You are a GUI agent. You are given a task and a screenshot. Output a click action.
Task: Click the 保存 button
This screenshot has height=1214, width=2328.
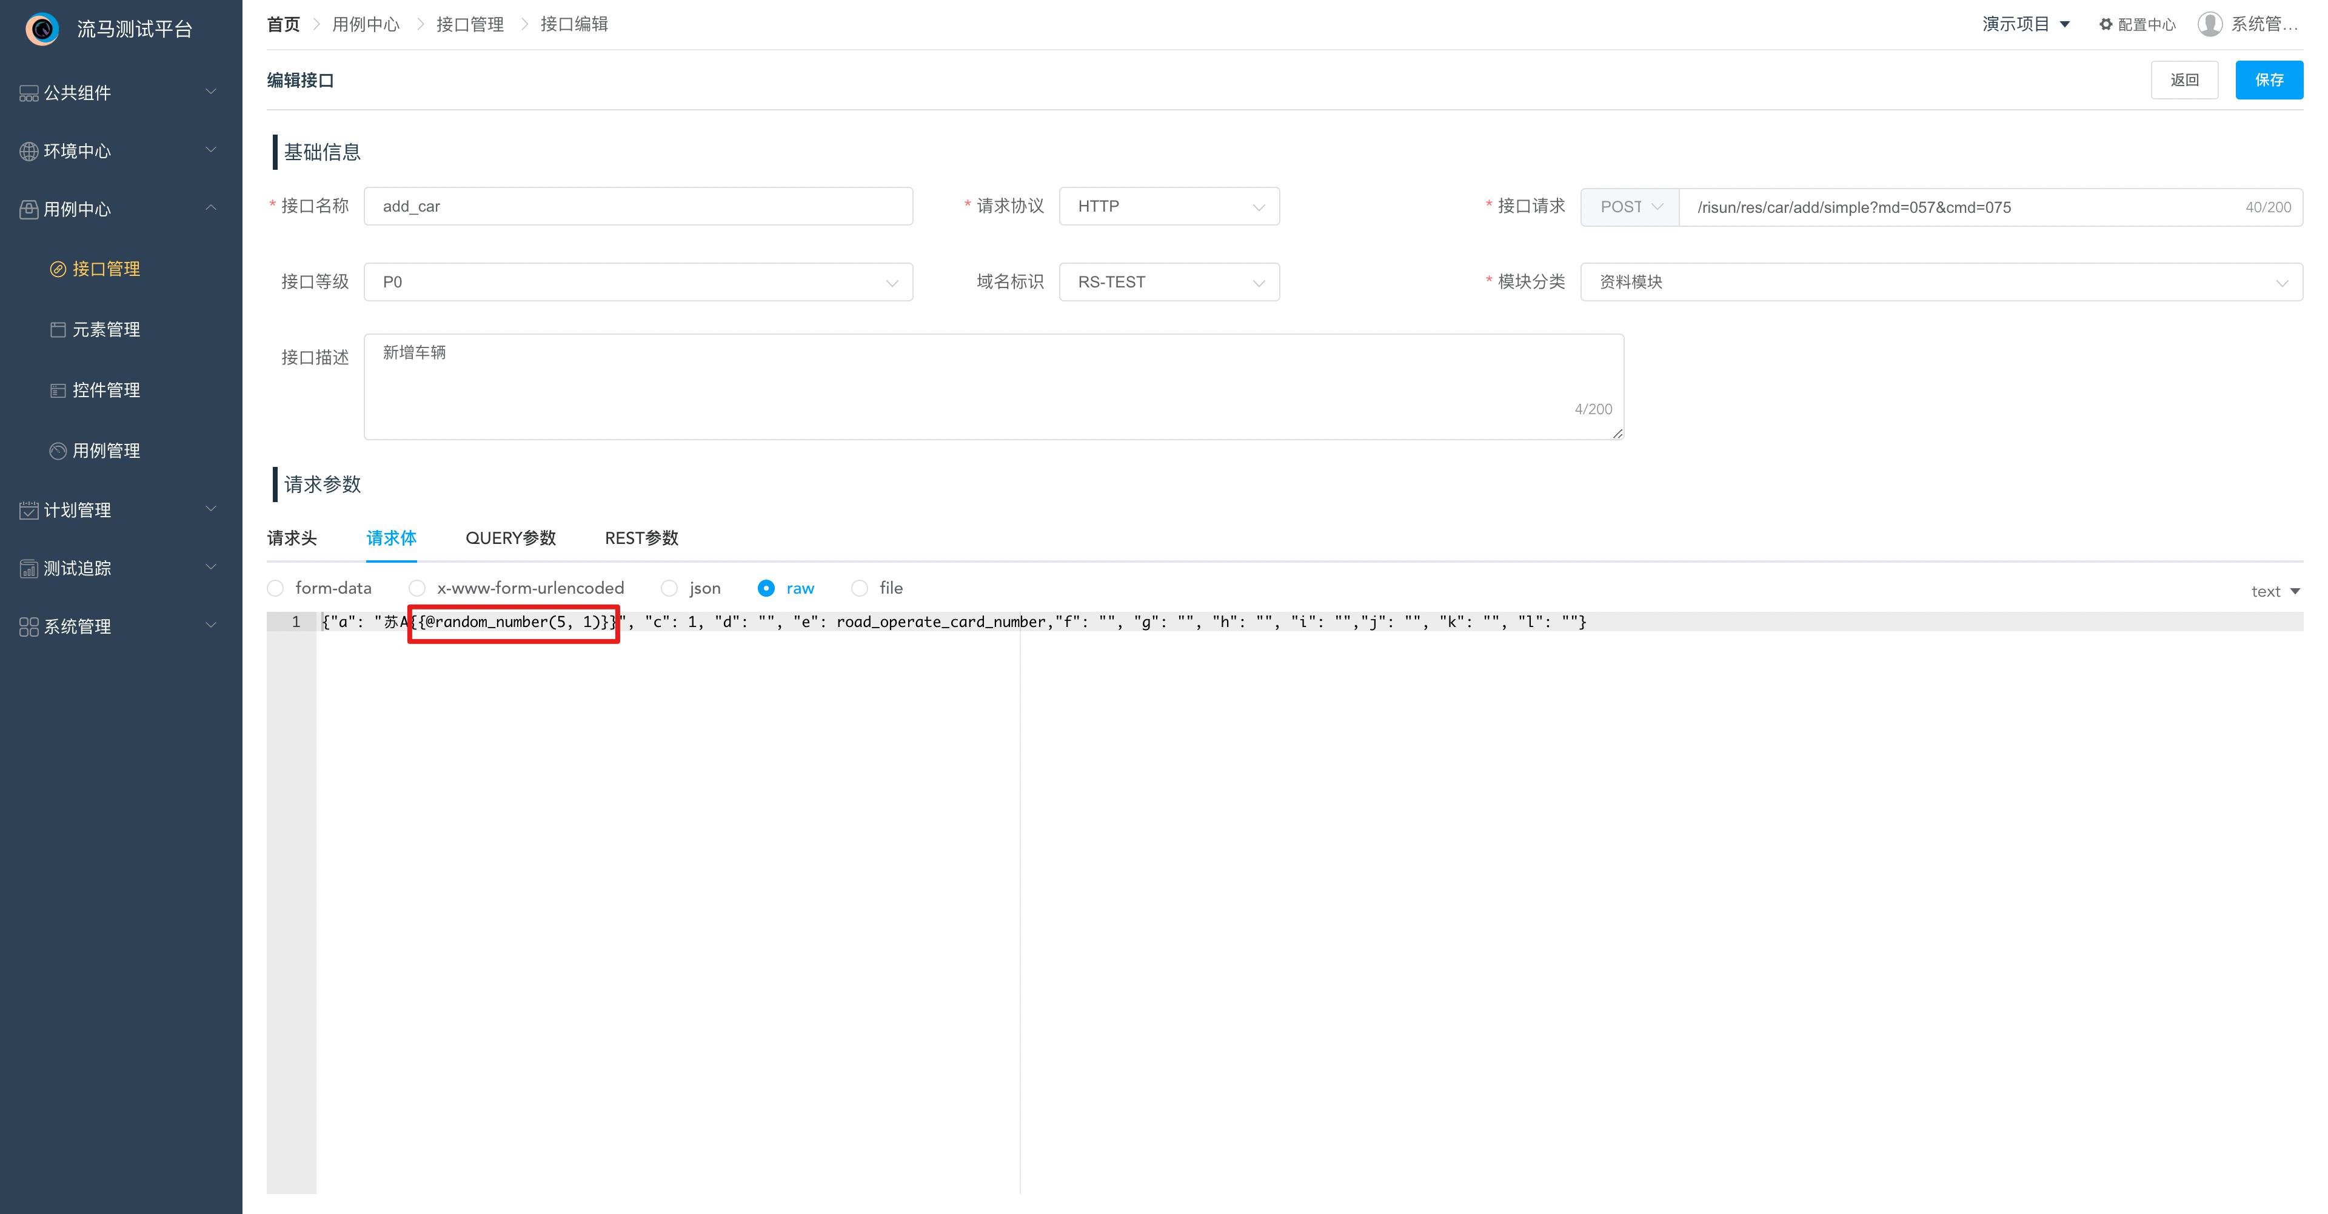point(2269,79)
